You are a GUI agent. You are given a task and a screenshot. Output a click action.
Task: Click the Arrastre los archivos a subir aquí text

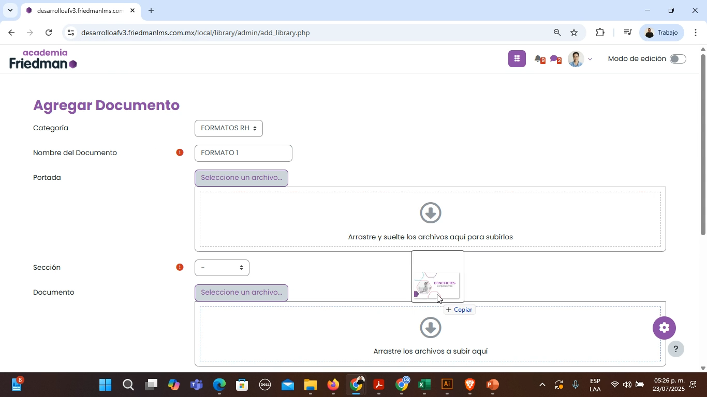click(431, 352)
